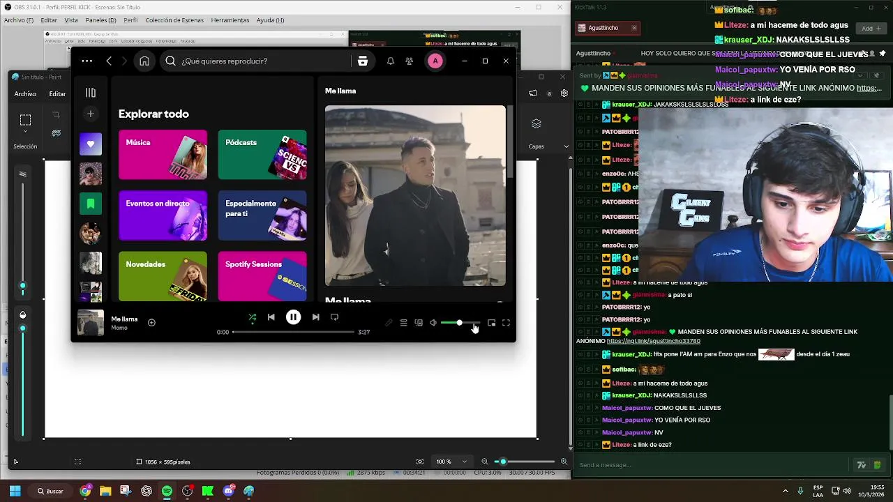This screenshot has height=502, width=893.
Task: Create playlist with plus icon in sidebar
Action: (x=90, y=114)
